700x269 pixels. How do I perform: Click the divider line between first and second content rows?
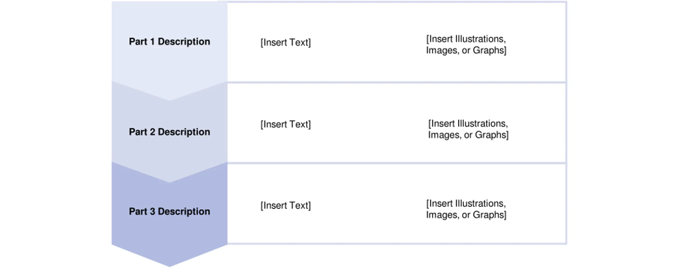(396, 82)
